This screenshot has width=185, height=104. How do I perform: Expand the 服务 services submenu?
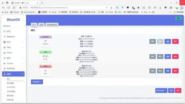(x=22, y=58)
